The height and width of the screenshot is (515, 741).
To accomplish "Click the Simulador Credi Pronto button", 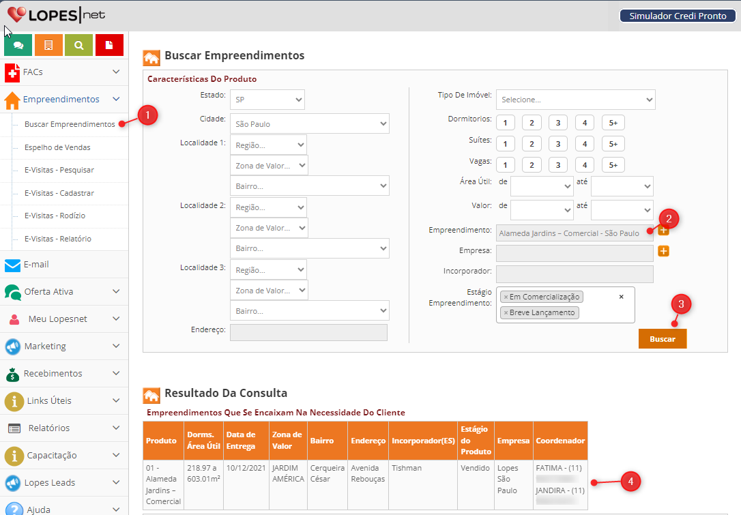I will pos(677,16).
